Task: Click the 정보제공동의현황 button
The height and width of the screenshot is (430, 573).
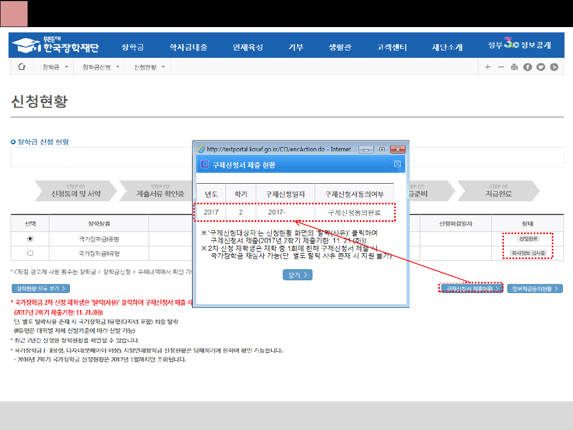Action: (x=535, y=288)
